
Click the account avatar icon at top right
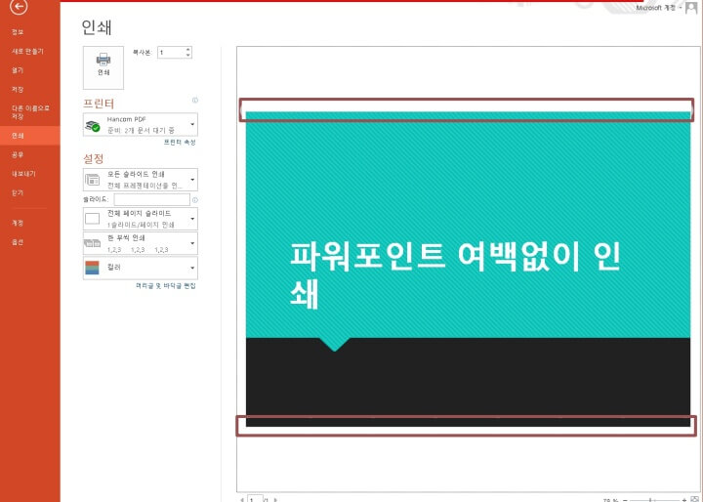[x=691, y=8]
